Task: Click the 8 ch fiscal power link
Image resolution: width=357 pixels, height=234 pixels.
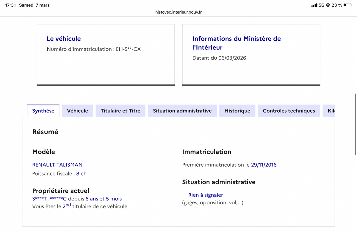Action: [x=82, y=173]
